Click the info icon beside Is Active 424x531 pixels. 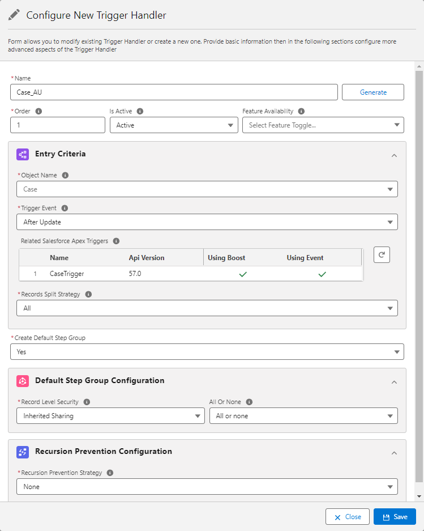(139, 111)
